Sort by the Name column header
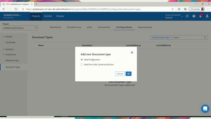Screen dimensions: 211x119 [x=41, y=45]
